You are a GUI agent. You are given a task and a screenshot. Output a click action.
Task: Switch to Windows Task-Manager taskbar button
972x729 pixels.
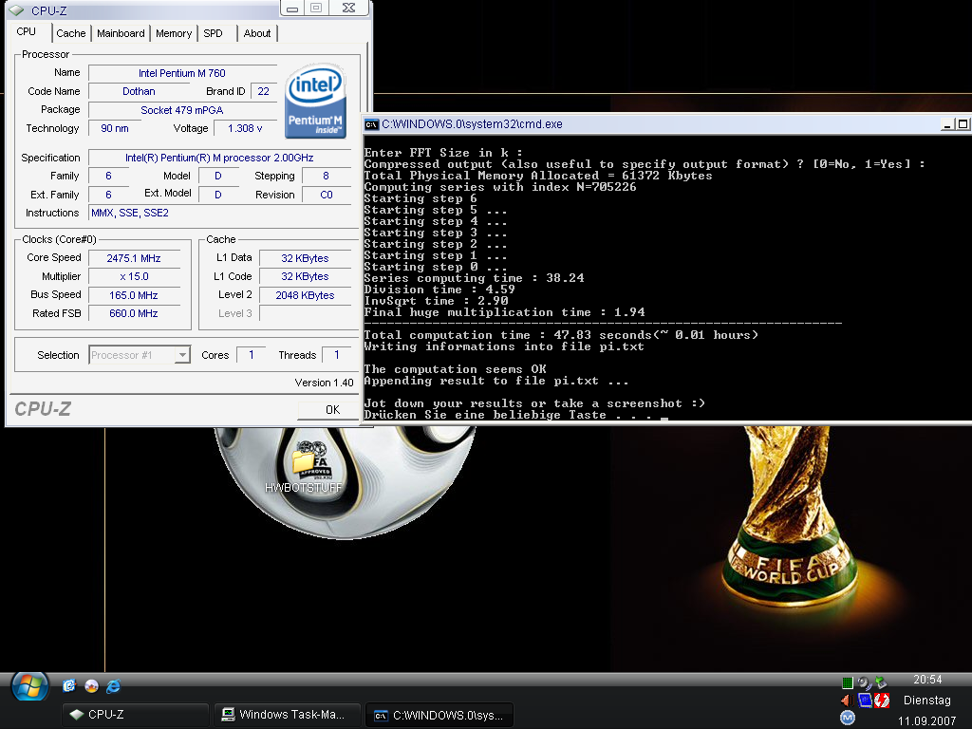point(288,715)
